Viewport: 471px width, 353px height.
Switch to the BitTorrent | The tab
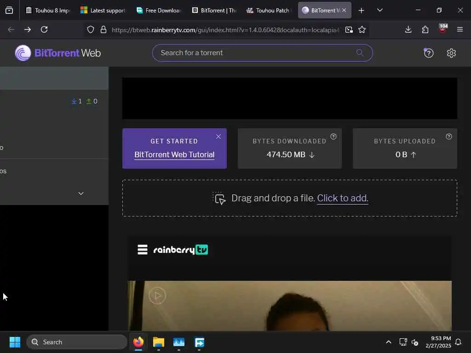(214, 10)
